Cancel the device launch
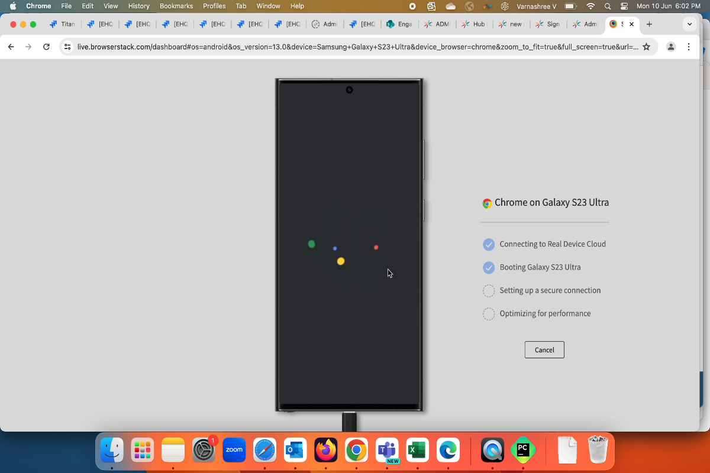The image size is (710, 473). tap(544, 349)
